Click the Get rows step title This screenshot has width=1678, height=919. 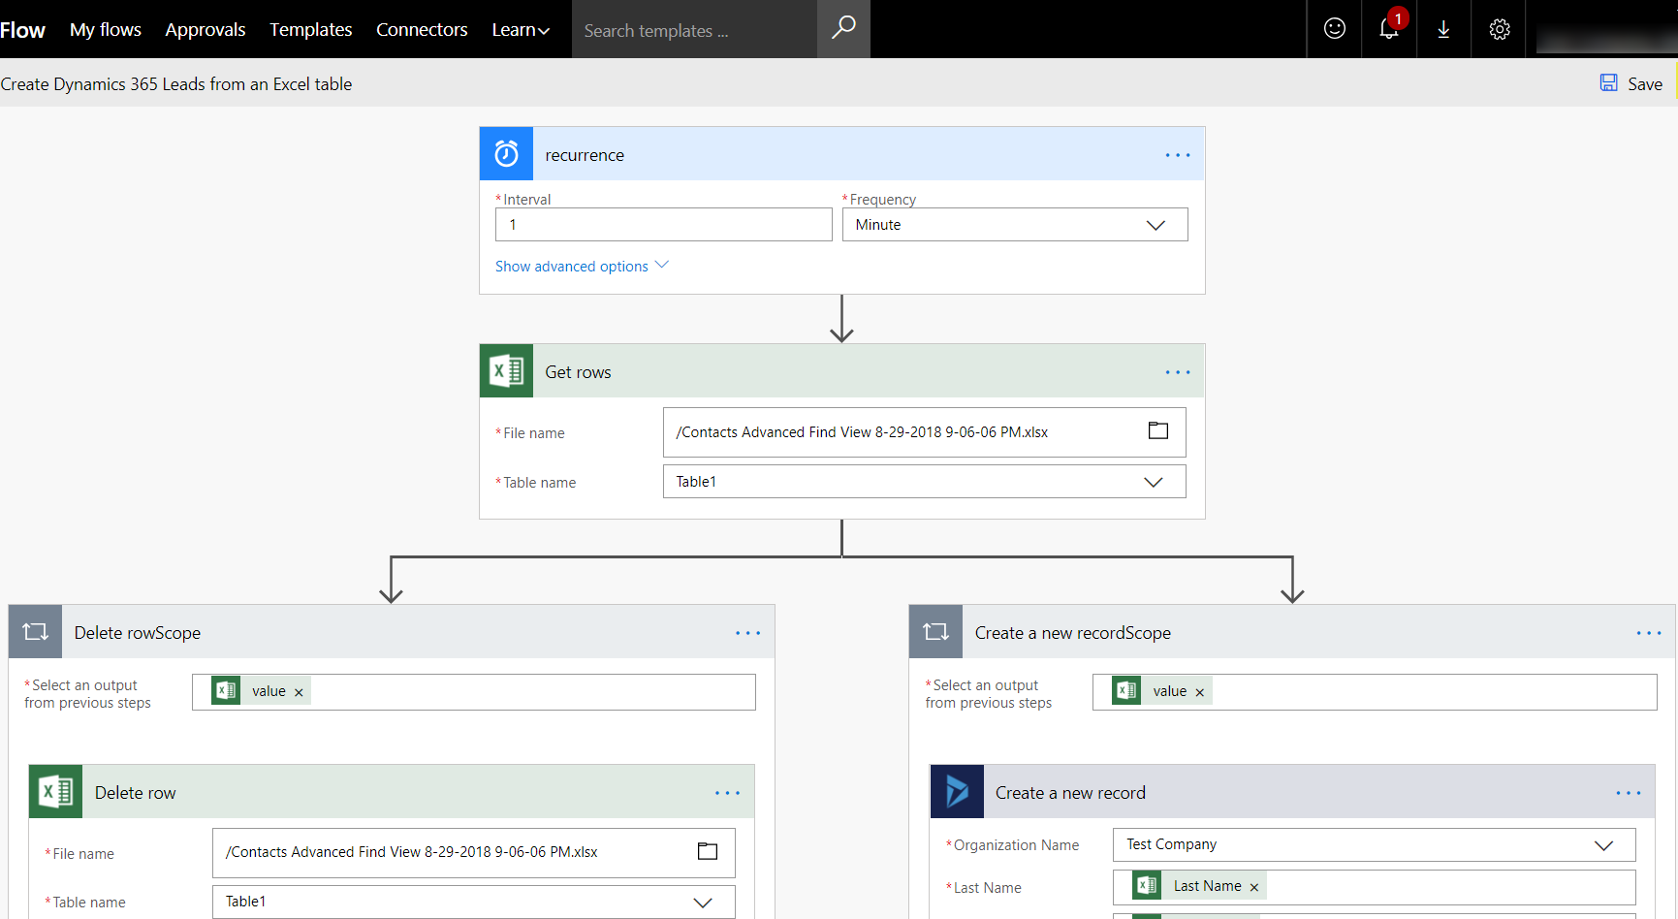pyautogui.click(x=578, y=372)
